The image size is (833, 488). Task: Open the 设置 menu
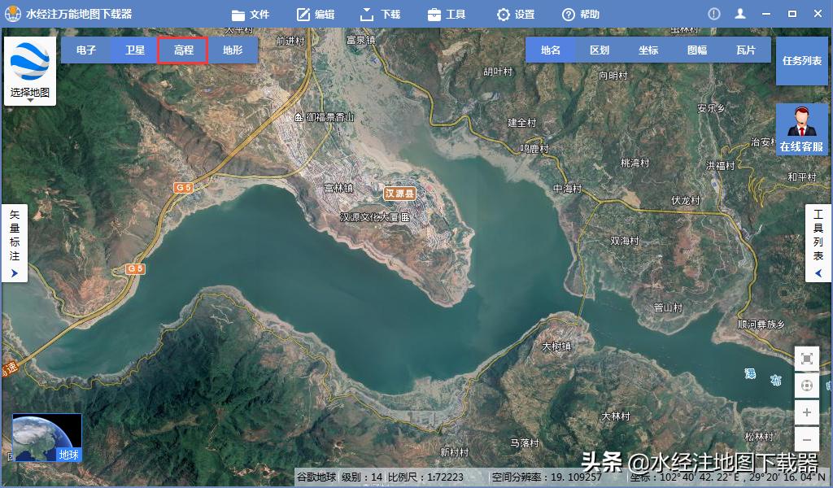tap(516, 15)
